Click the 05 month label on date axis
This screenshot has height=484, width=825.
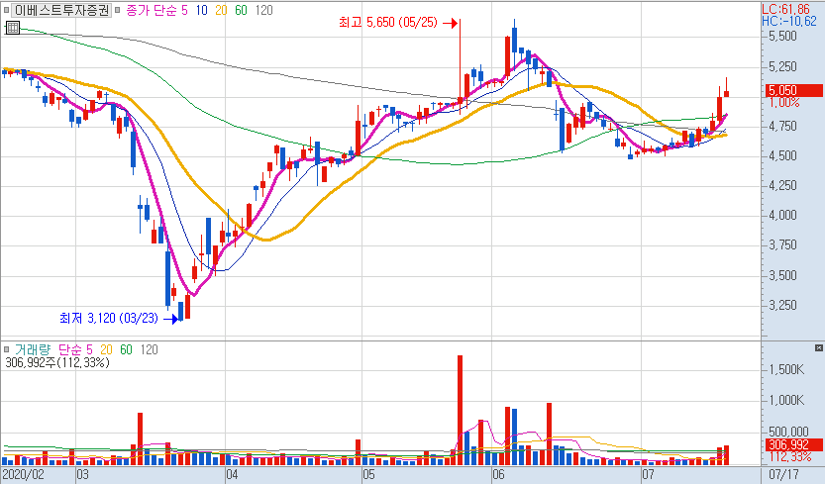(x=368, y=475)
